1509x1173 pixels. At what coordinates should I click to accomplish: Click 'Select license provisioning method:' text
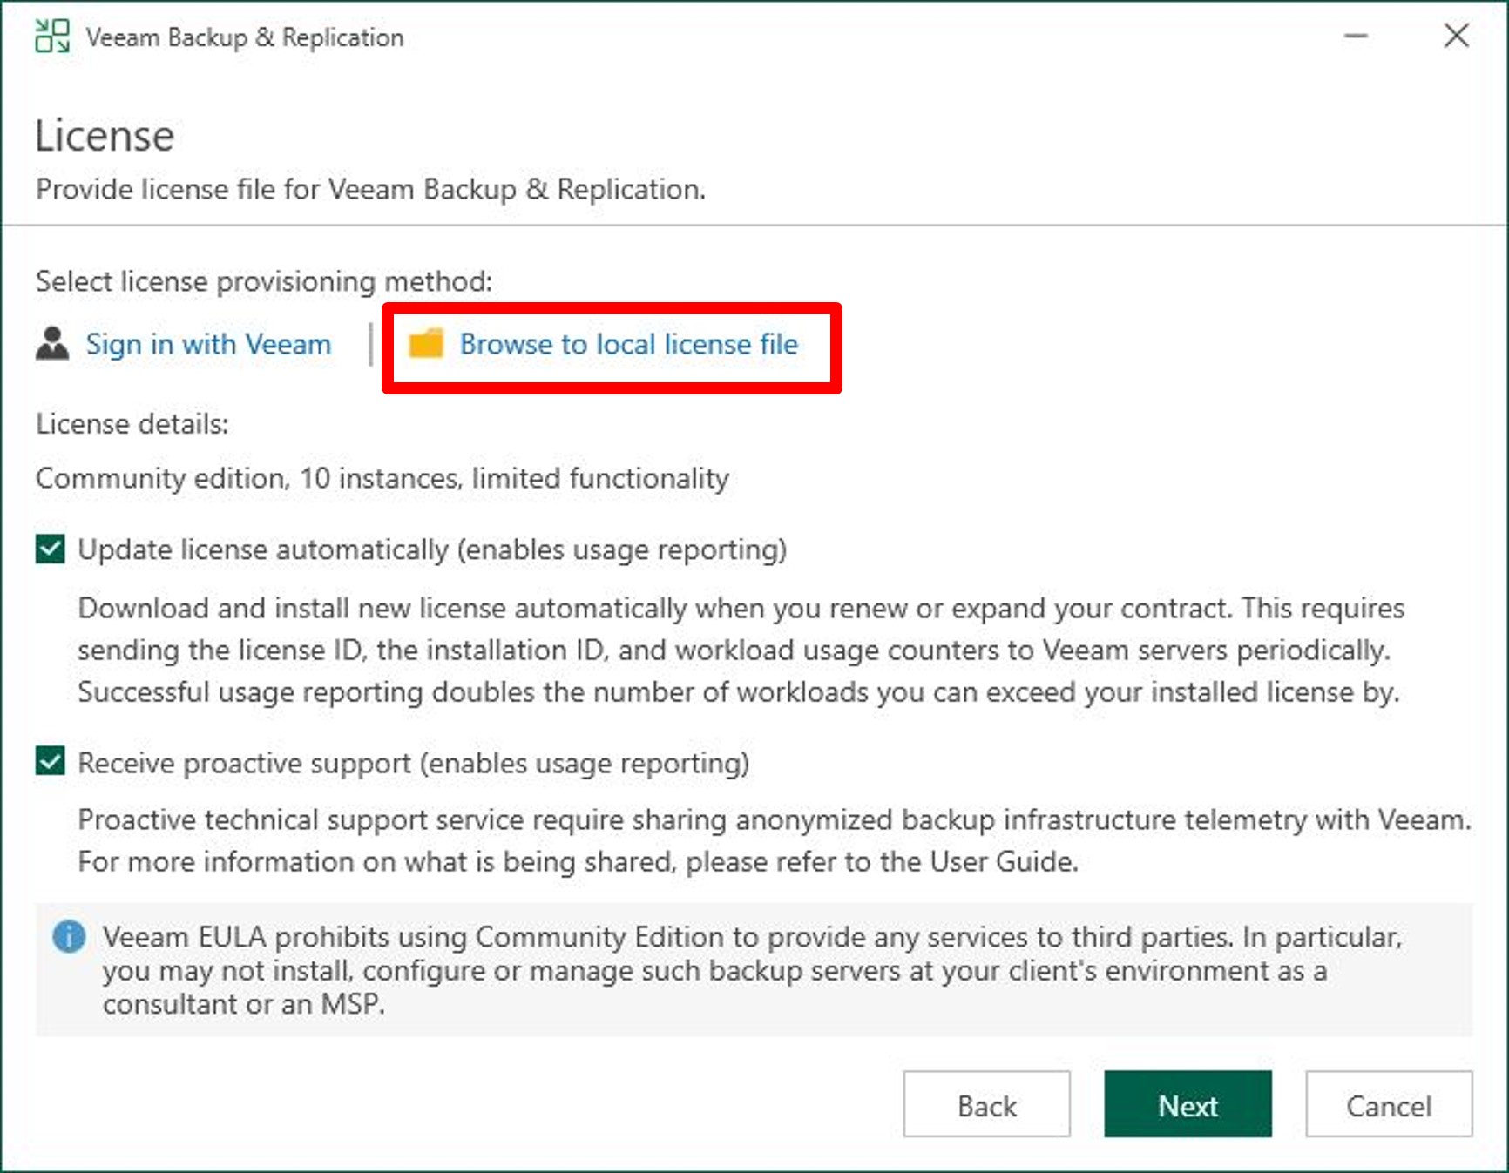[x=264, y=282]
